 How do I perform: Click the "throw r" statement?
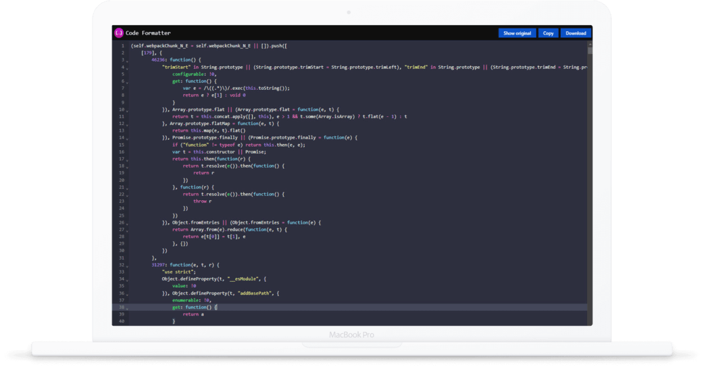coord(202,201)
